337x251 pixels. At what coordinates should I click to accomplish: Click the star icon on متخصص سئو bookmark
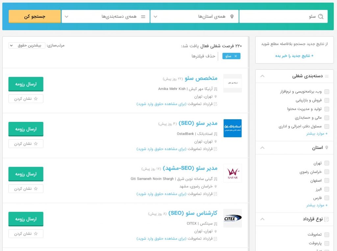pyautogui.click(x=36, y=99)
